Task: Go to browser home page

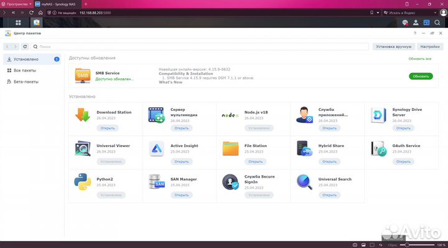Action: click(40, 12)
